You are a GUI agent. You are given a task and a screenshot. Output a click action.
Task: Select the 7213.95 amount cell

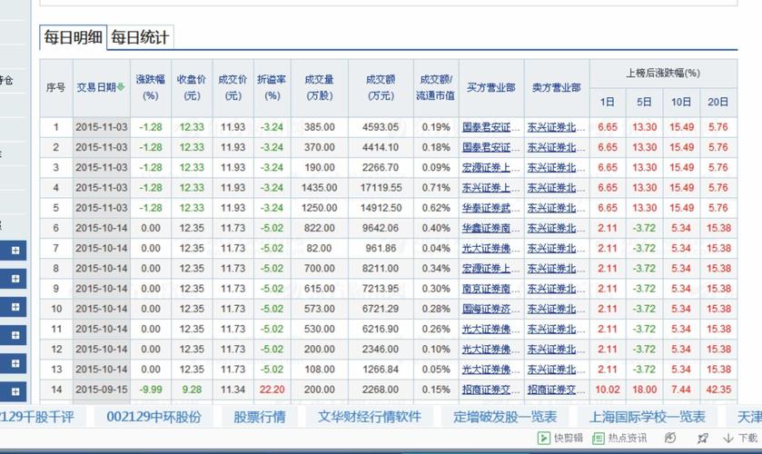pyautogui.click(x=381, y=289)
